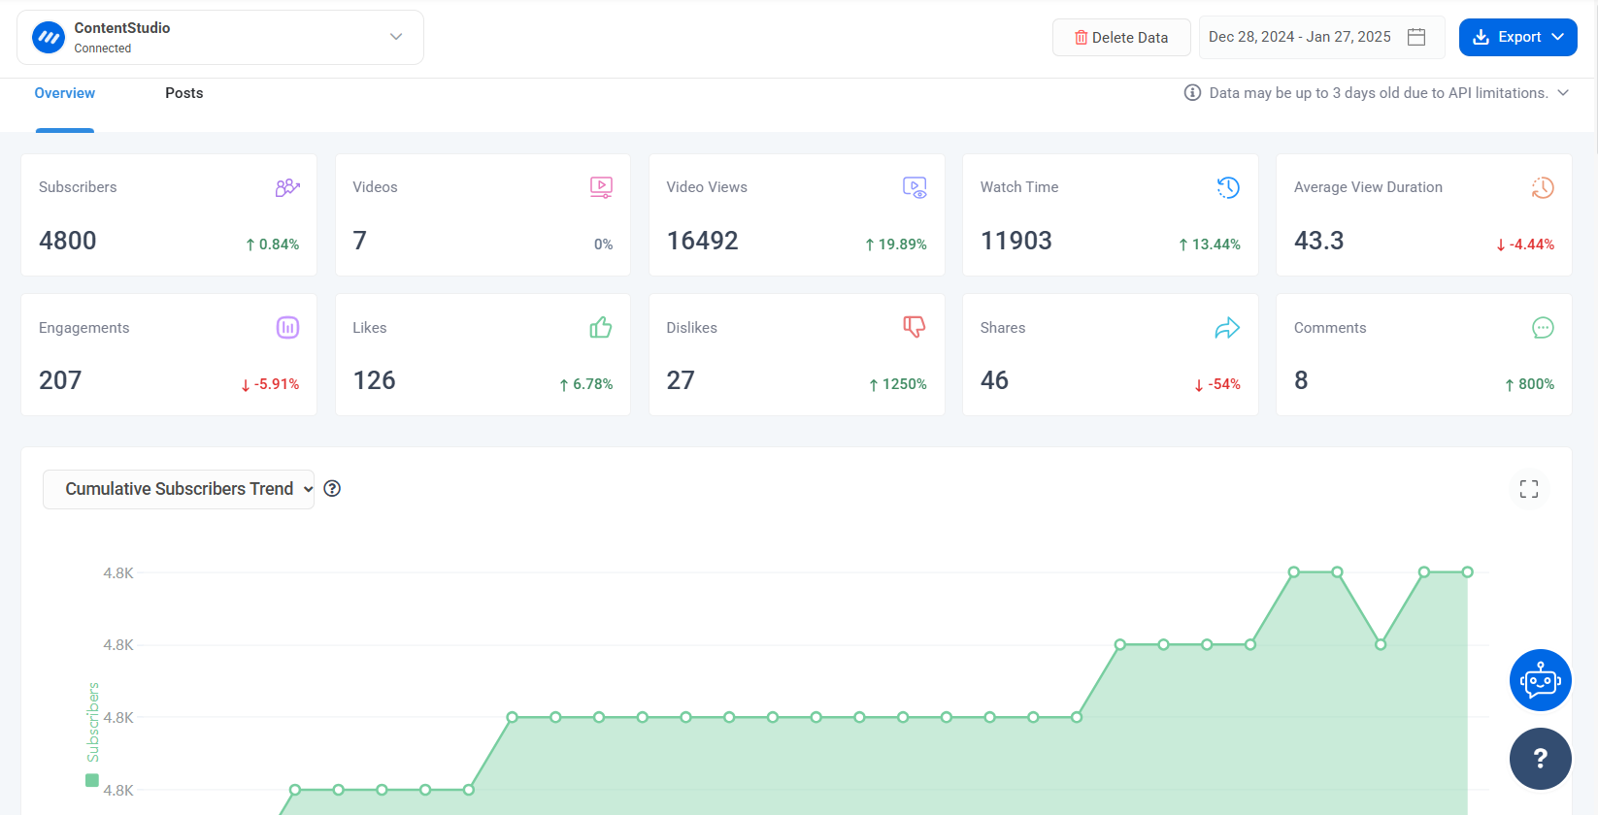Screen dimensions: 1598x815
Task: Click the Delete Data button
Action: (1121, 38)
